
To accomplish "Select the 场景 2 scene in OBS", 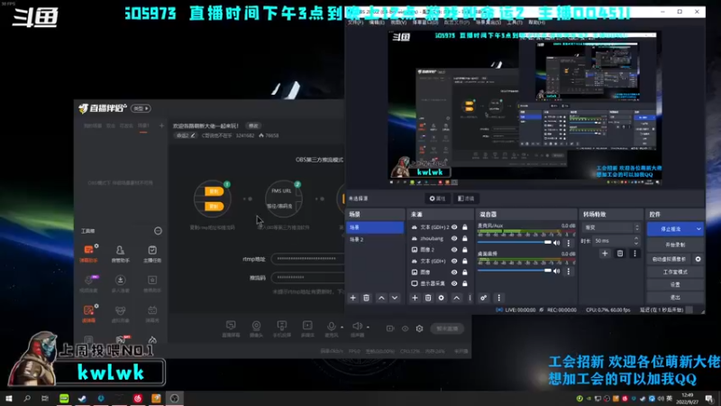I will click(x=375, y=239).
